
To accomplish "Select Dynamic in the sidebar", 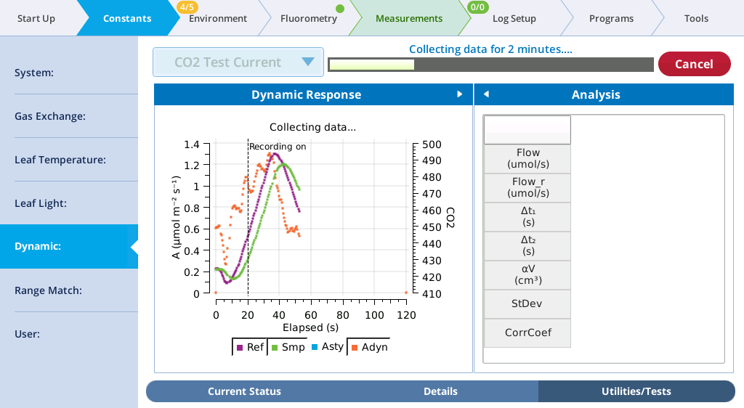I will [x=69, y=246].
